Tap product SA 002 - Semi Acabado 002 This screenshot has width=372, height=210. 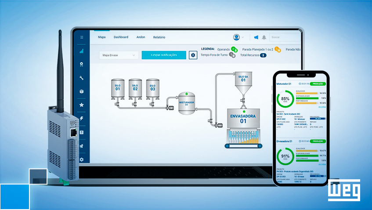pyautogui.click(x=288, y=114)
